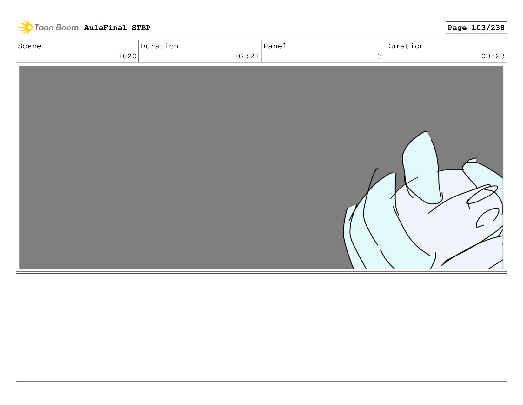Click the panel duration value 00:23

pos(493,56)
